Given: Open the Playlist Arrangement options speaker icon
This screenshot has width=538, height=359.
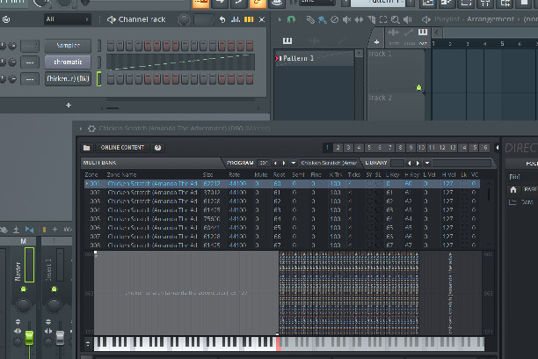Looking at the screenshot, I should pyautogui.click(x=425, y=19).
